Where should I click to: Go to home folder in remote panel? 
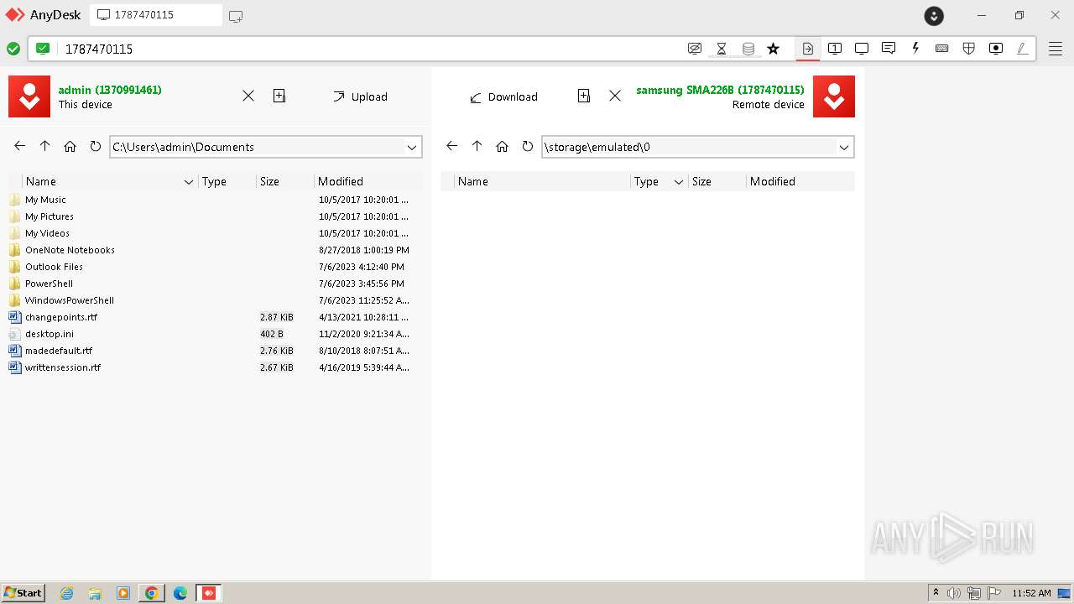(502, 146)
